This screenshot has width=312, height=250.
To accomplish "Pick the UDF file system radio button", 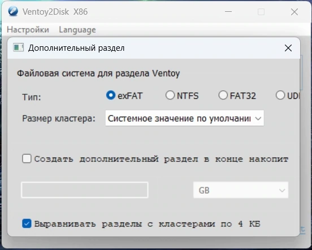I will coord(280,95).
